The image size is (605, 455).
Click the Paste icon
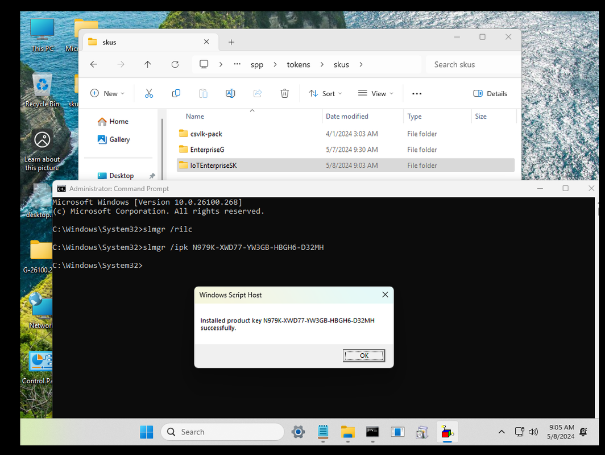point(203,93)
